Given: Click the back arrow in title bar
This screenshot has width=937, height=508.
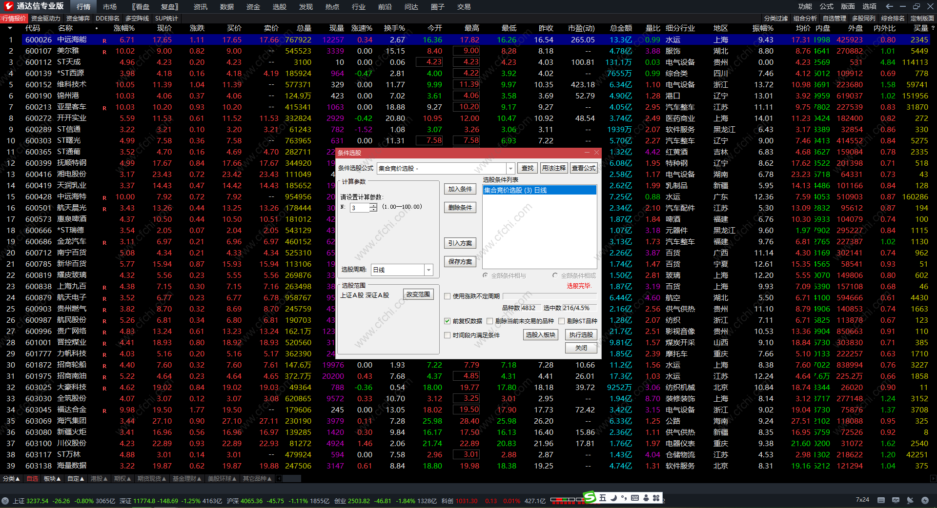Looking at the screenshot, I should click(x=889, y=6).
